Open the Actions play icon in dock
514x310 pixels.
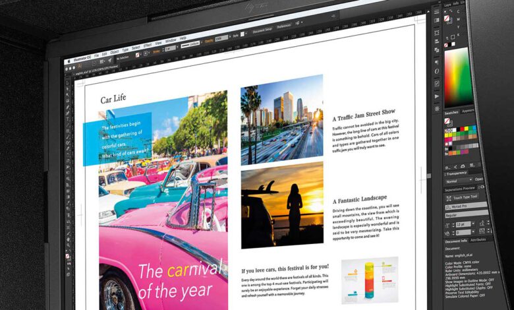click(x=437, y=96)
